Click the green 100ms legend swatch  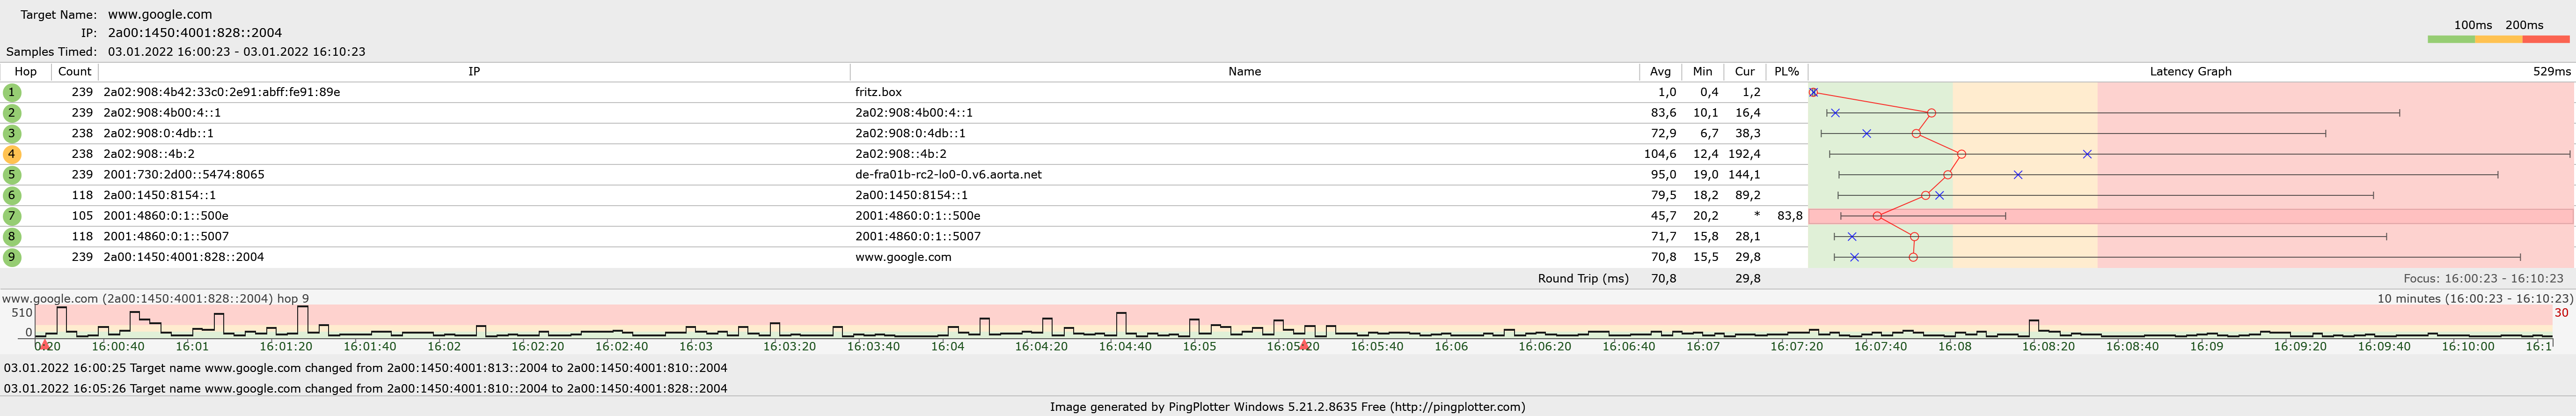click(2451, 39)
